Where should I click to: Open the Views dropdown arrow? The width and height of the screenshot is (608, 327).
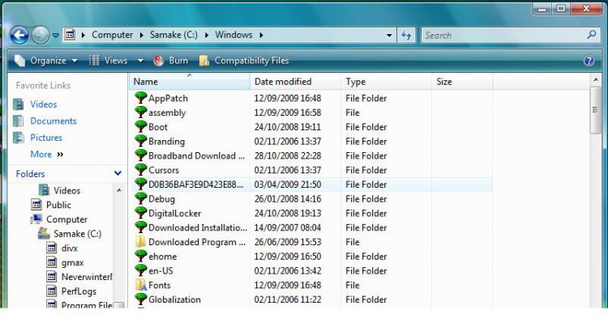coord(140,61)
